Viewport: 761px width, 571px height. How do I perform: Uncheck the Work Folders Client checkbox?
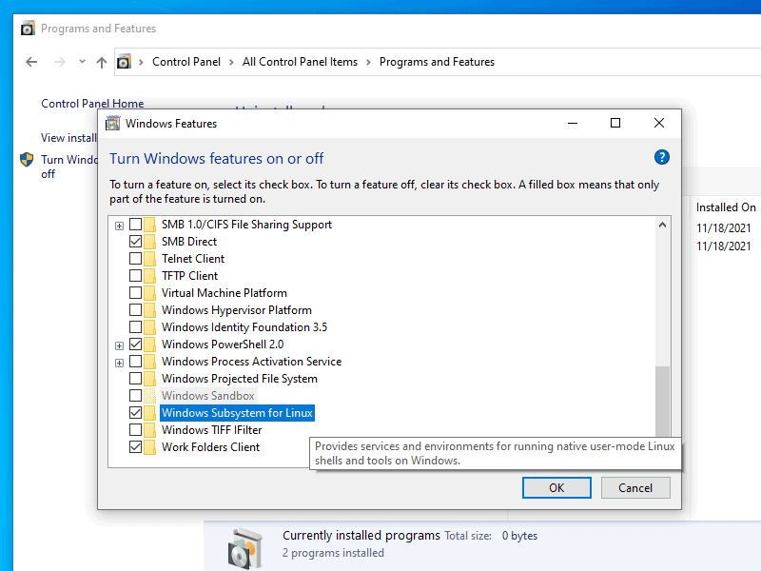point(135,447)
